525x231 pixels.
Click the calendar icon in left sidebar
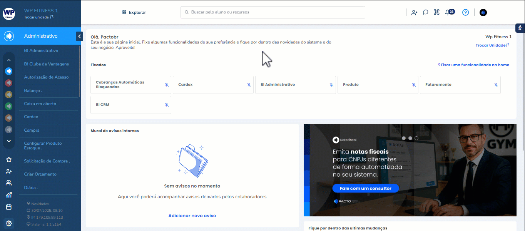pos(9,207)
